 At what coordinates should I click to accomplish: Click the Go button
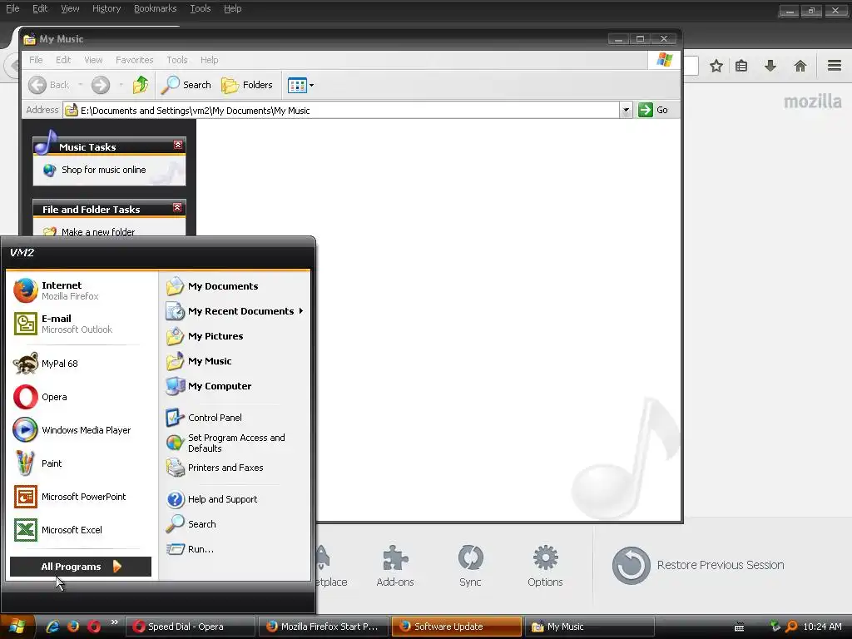[x=653, y=110]
